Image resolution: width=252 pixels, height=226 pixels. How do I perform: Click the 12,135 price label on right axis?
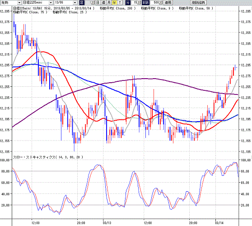pyautogui.click(x=246, y=152)
